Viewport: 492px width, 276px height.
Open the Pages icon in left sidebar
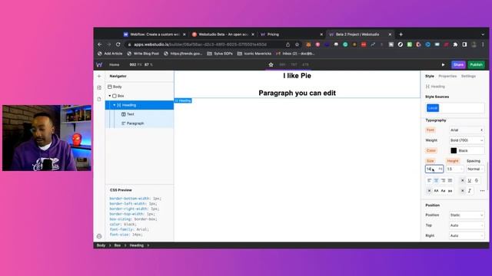99,99
